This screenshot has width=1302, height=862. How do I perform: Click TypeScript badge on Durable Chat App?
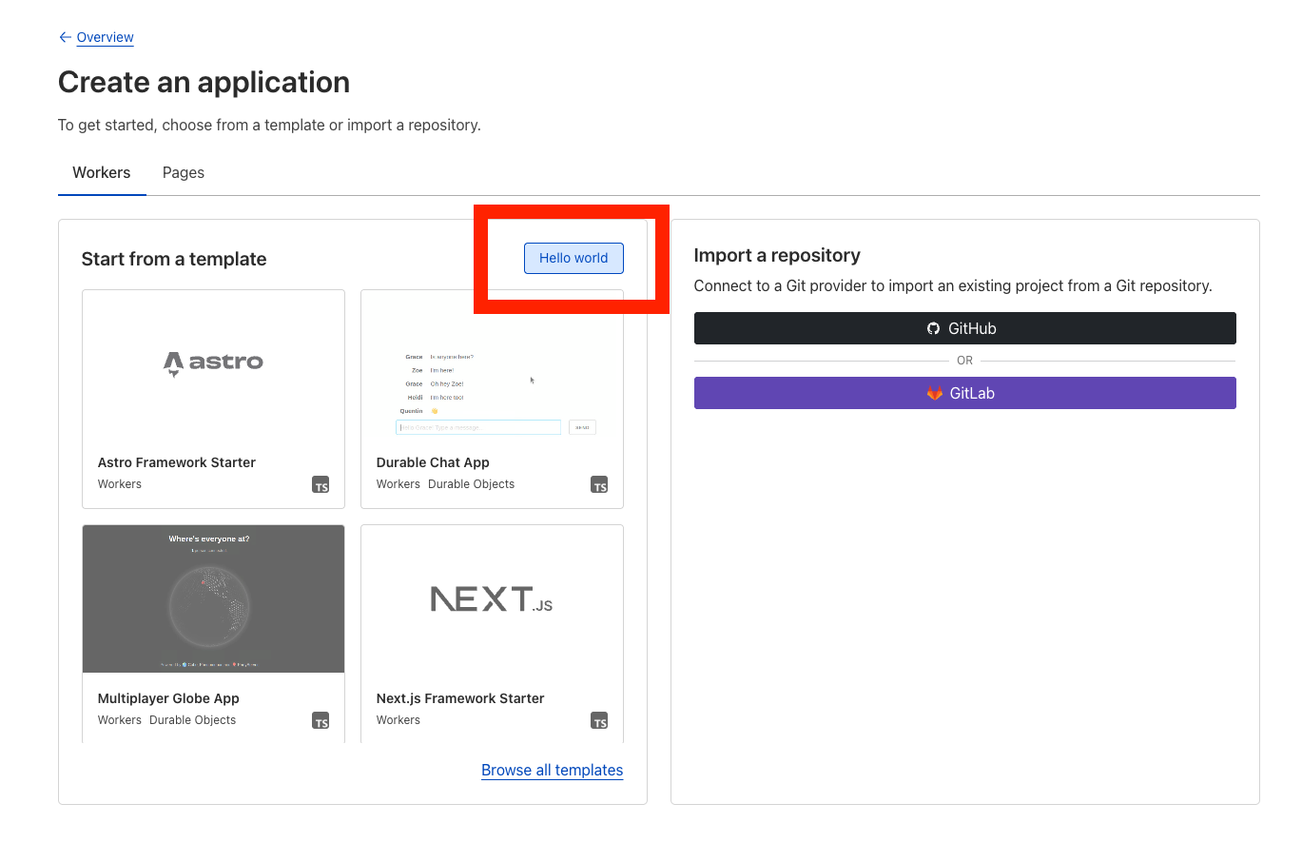(x=599, y=485)
